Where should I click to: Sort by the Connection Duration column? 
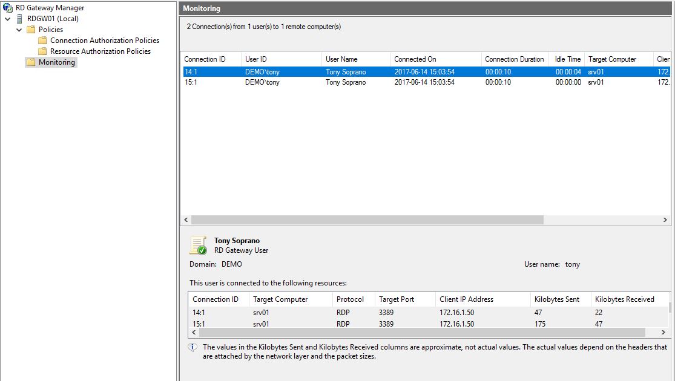515,59
